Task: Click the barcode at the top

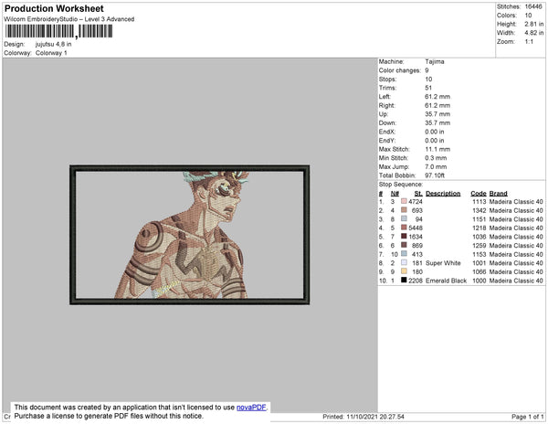Action: point(58,31)
